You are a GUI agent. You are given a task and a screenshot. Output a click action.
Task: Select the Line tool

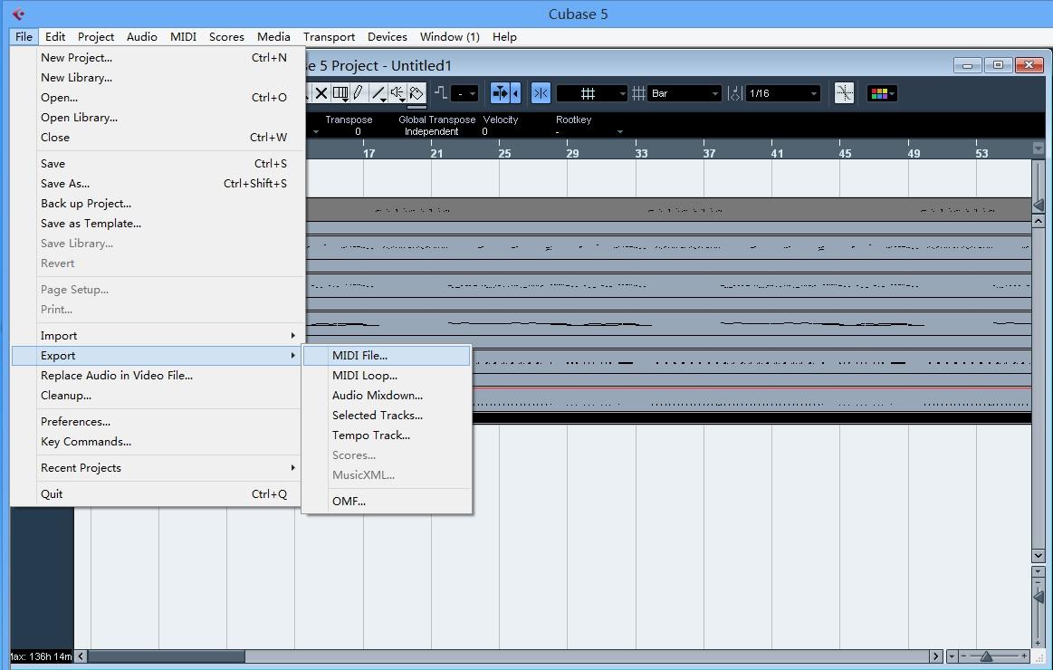point(378,93)
